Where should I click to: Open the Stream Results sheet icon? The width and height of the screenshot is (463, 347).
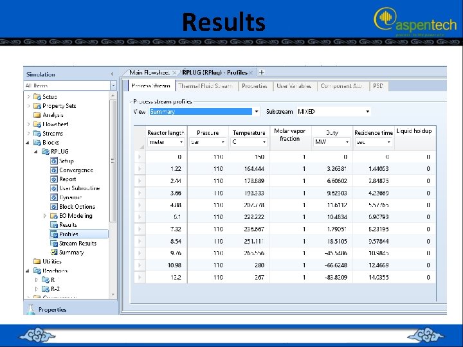54,243
